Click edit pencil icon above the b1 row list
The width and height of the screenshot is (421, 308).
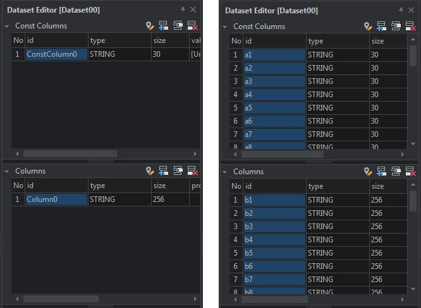tap(368, 172)
